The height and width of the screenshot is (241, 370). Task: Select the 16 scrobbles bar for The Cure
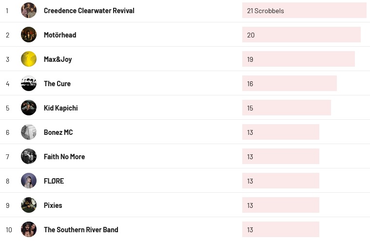(289, 83)
